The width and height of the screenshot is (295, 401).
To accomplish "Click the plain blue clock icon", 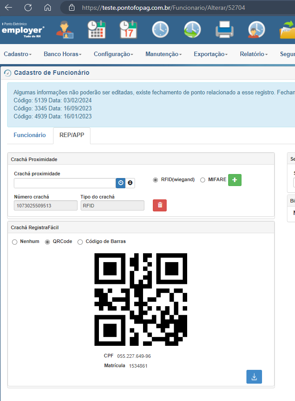I will [x=160, y=30].
